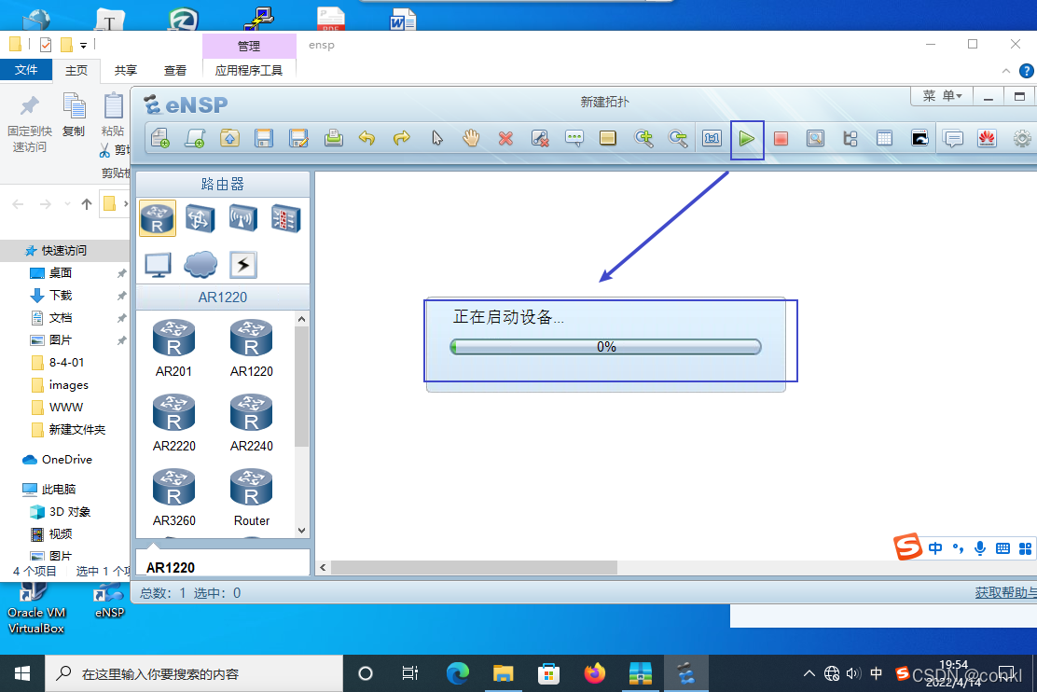Viewport: 1037px width, 692px height.
Task: Select the hand drag tool
Action: point(471,138)
